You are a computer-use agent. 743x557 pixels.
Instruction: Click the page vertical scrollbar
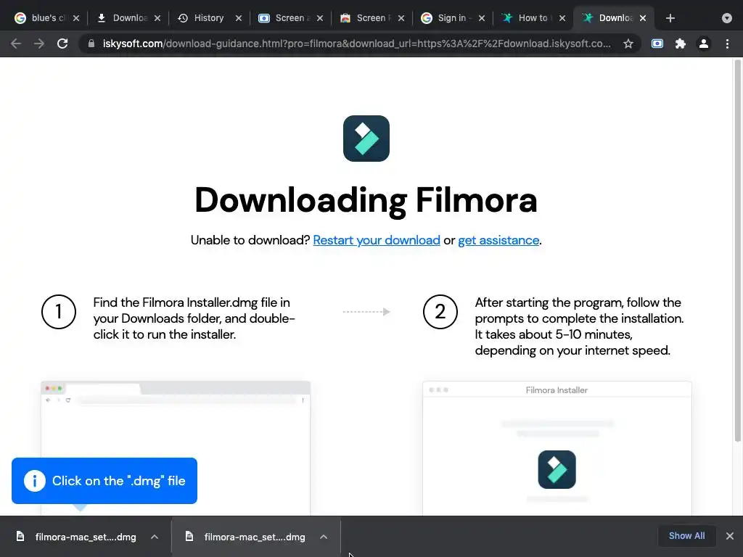pyautogui.click(x=738, y=251)
